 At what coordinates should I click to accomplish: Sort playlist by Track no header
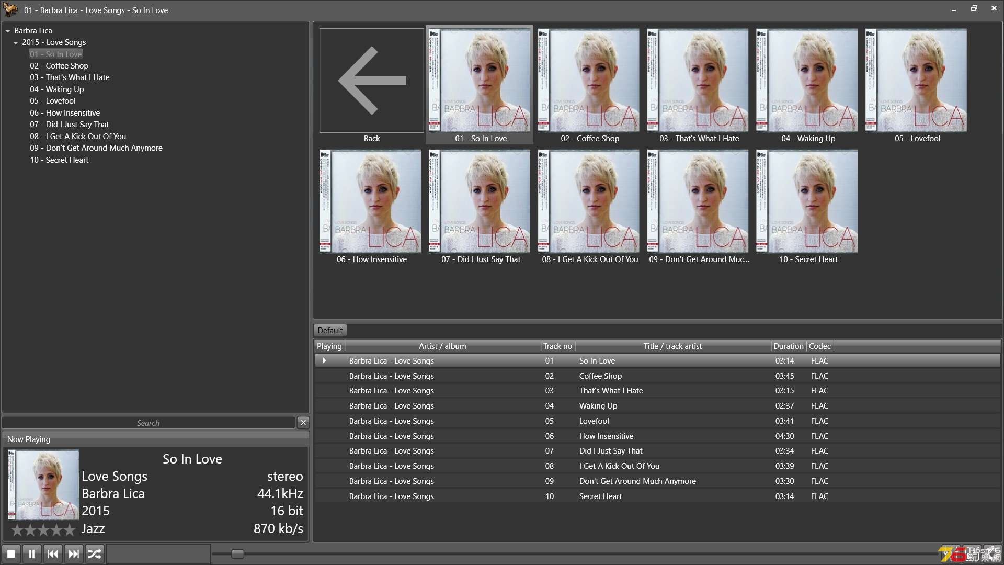(x=557, y=346)
